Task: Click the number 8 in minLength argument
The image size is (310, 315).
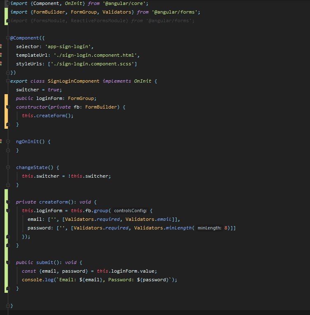Action: (226, 228)
